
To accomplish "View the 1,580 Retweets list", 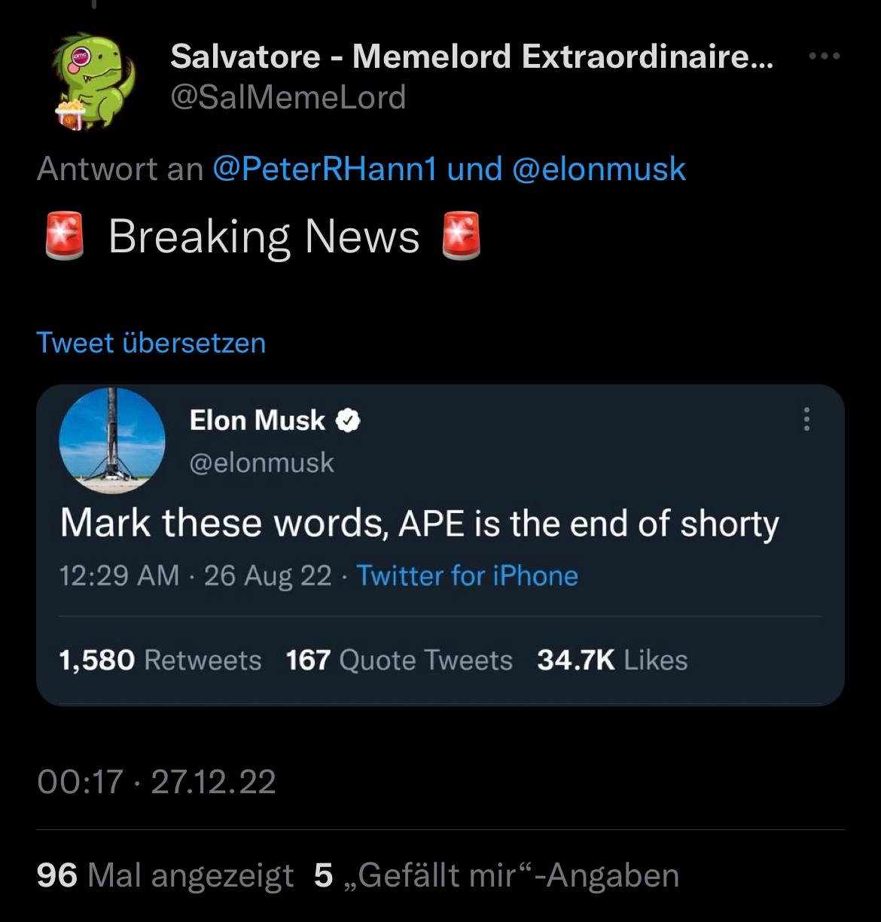I will (160, 661).
